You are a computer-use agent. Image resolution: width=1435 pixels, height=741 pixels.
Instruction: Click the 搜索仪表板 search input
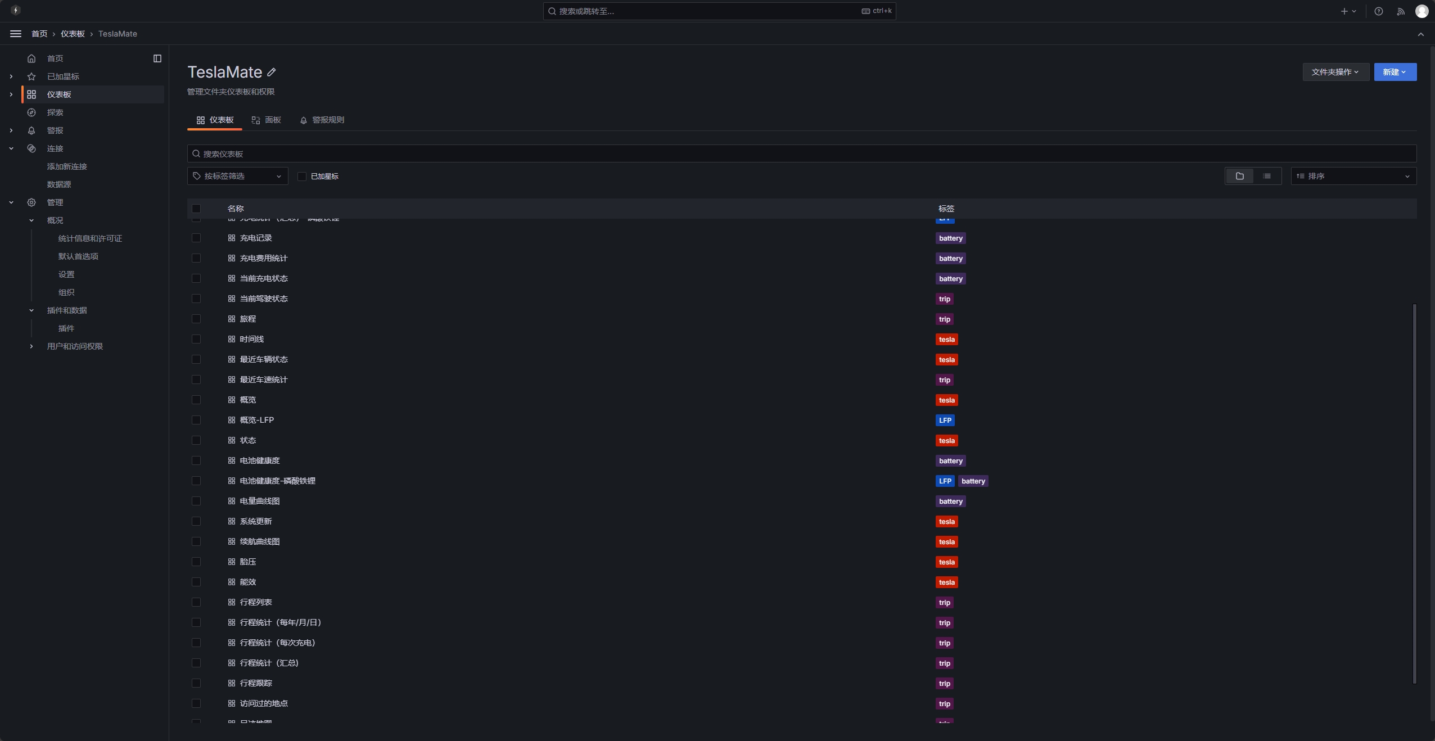[x=562, y=153]
